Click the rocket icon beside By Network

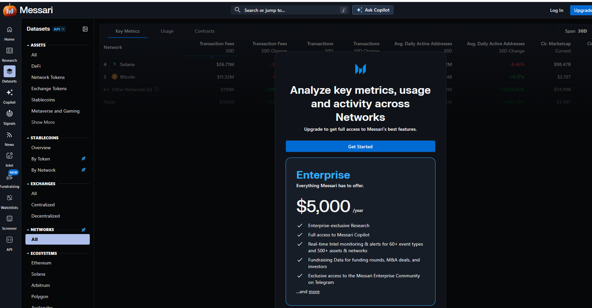point(84,170)
